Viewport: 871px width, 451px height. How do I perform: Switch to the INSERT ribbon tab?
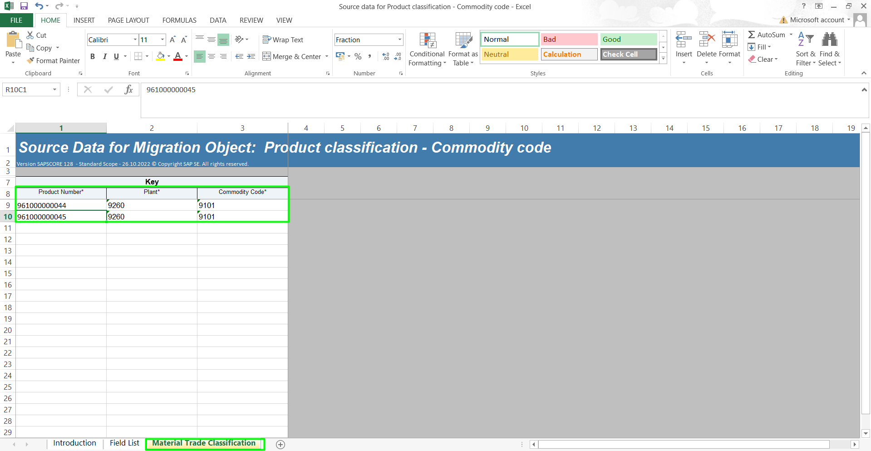click(84, 20)
